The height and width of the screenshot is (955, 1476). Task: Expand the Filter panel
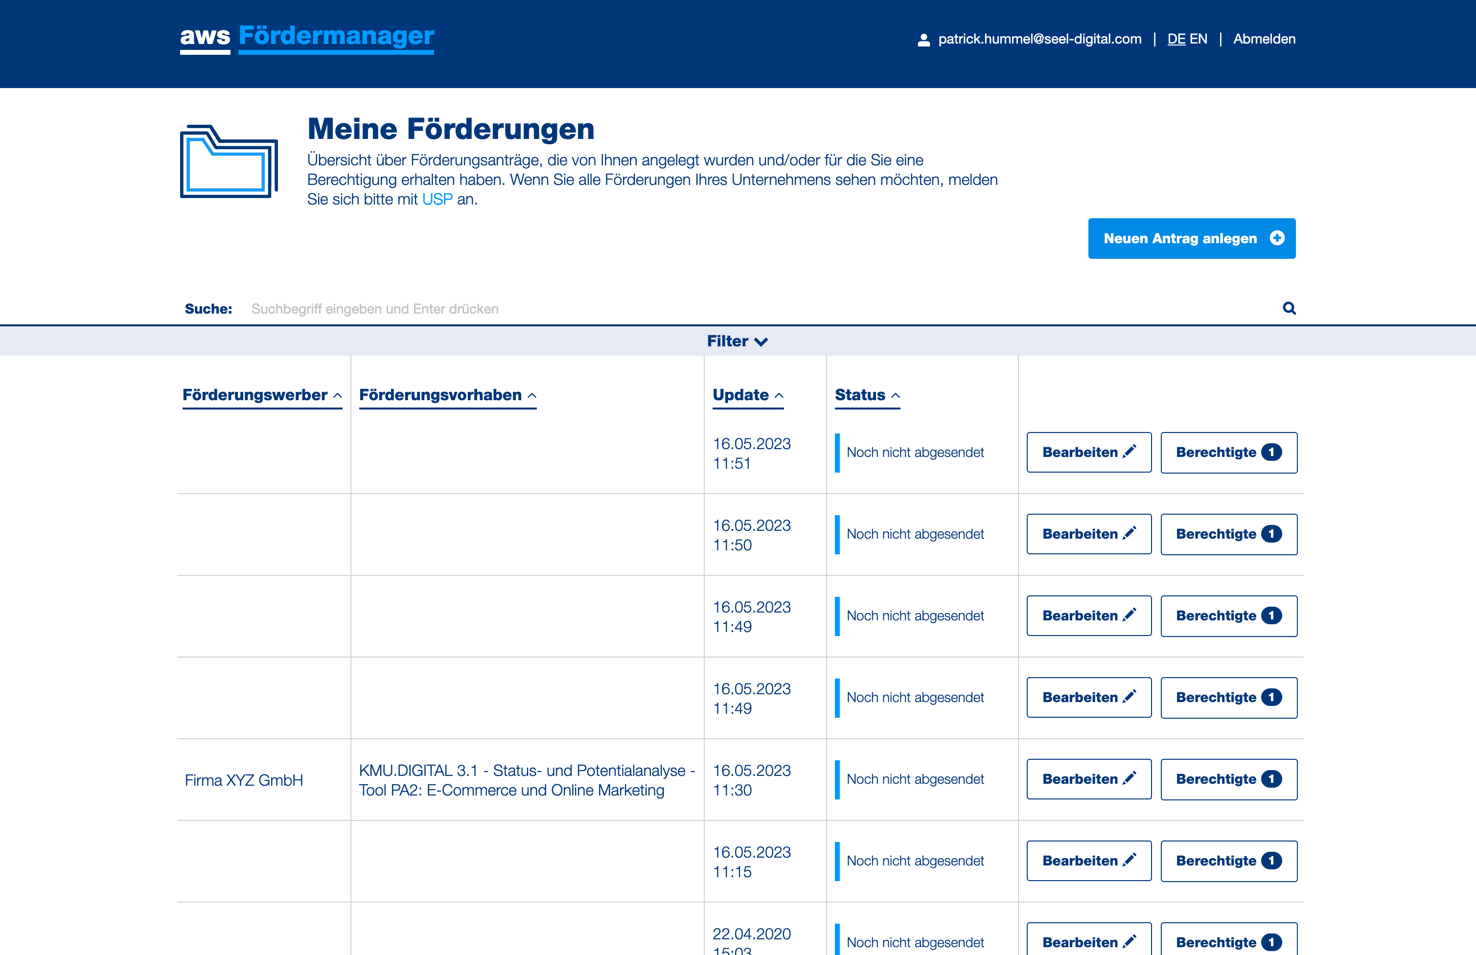click(x=738, y=341)
